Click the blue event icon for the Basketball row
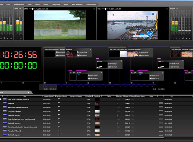The image size is (193, 142). tap(5, 103)
